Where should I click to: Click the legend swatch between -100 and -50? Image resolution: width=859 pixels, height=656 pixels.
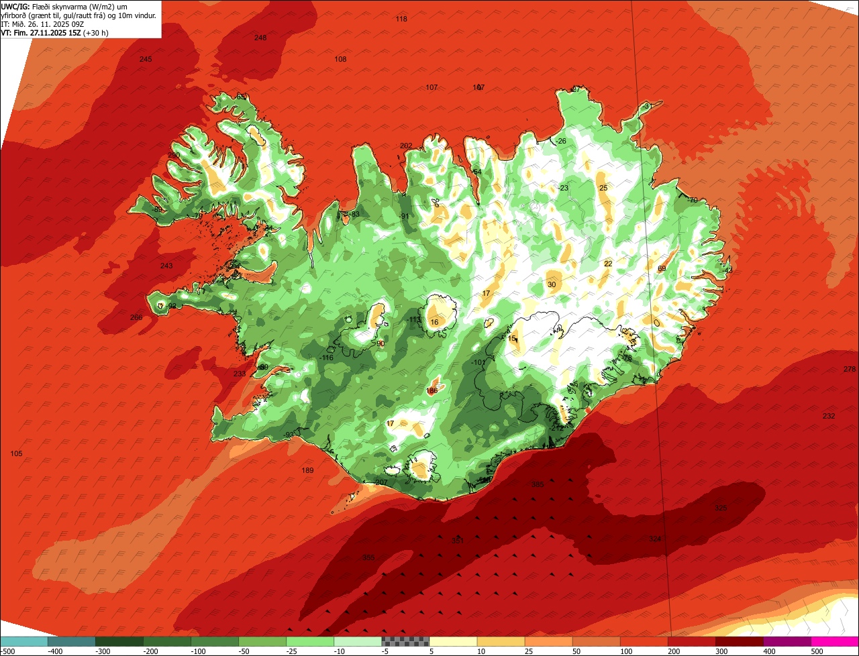point(215,641)
